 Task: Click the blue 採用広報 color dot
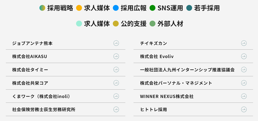tap(116, 8)
